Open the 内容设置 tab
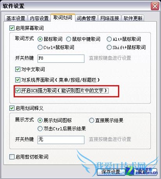 [39, 18]
